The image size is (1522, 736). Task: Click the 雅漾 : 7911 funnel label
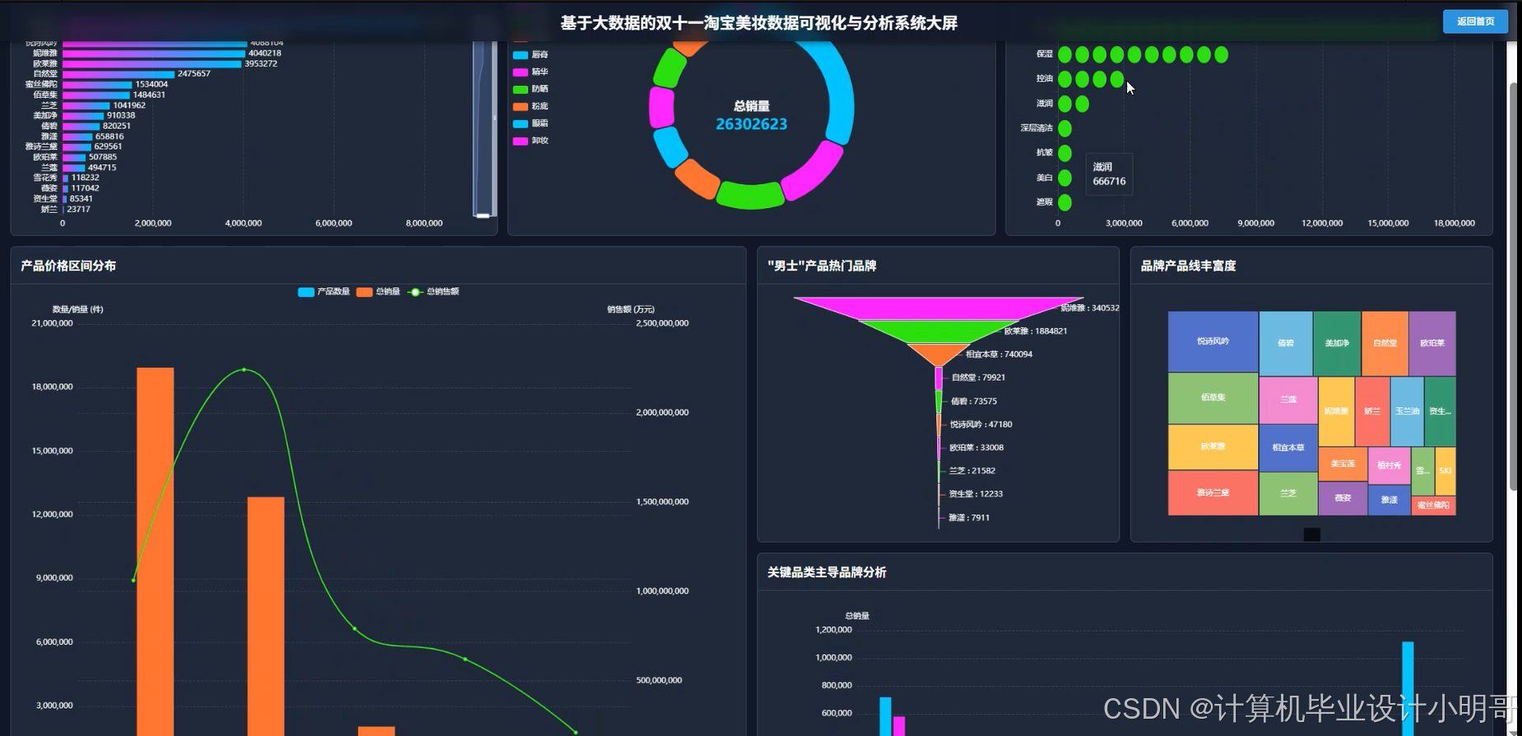(969, 518)
